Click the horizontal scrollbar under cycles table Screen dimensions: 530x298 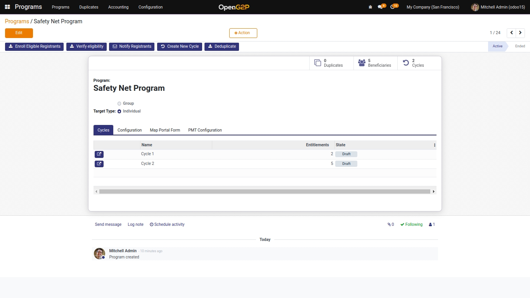coord(265,191)
